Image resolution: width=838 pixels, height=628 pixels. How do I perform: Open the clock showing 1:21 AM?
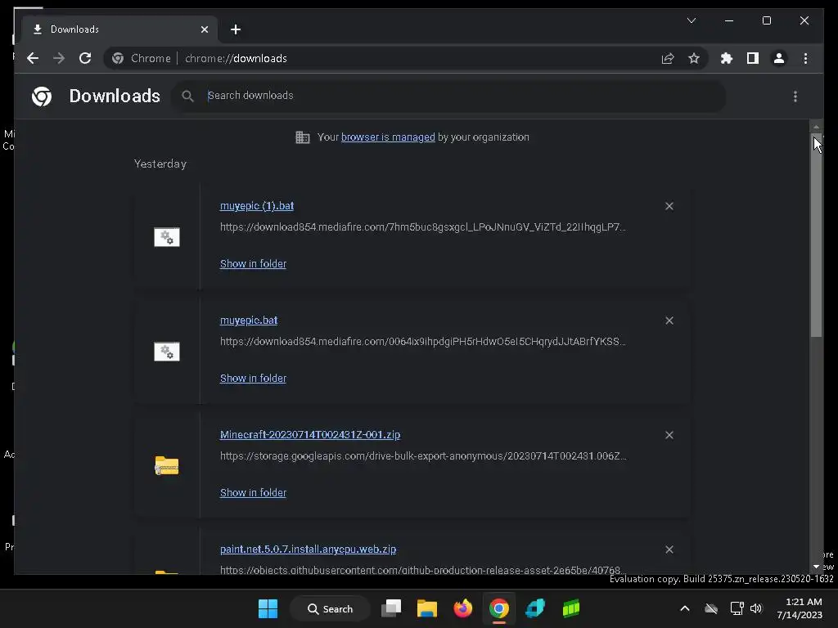pos(800,608)
